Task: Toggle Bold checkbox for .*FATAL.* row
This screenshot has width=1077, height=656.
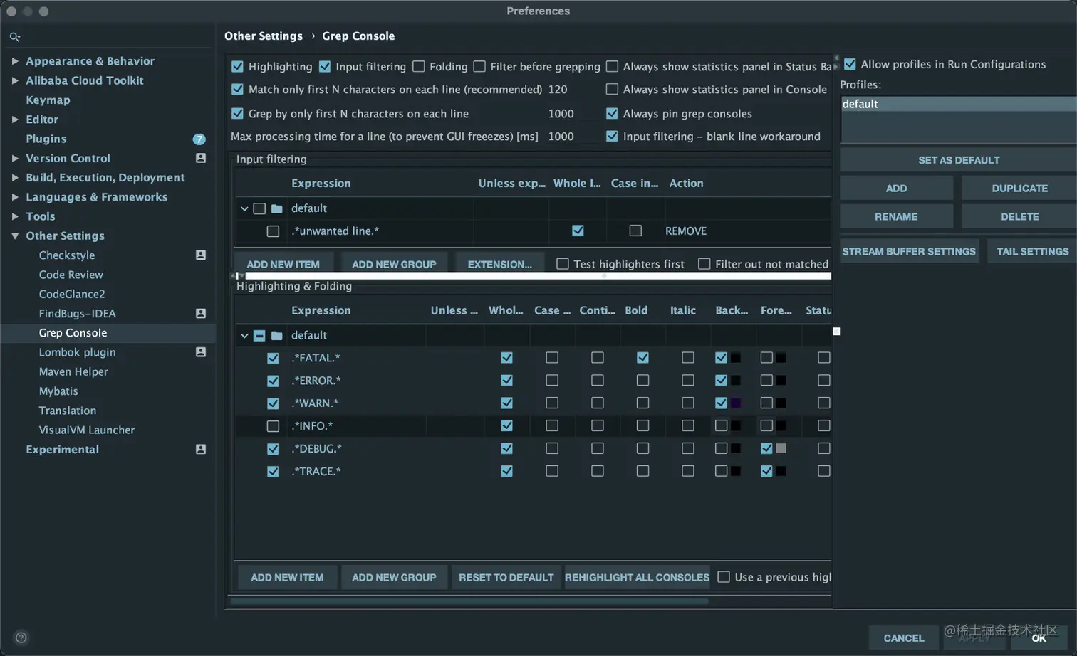Action: (642, 358)
